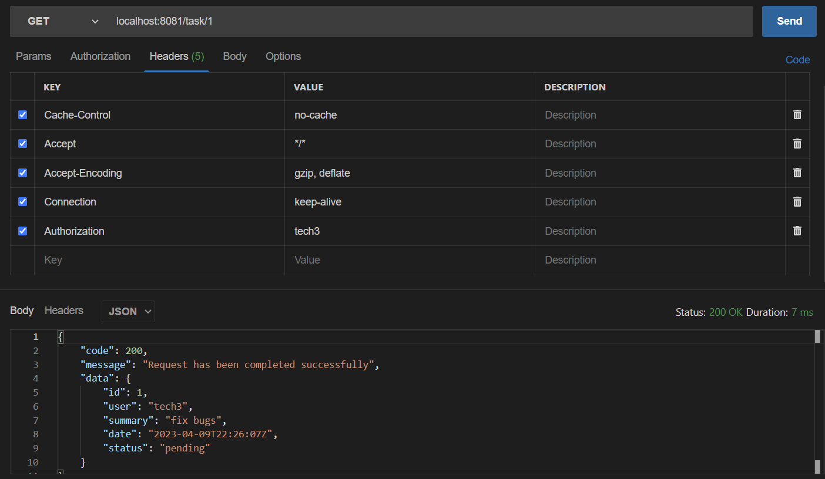Delete the Accept-Encoding header entry
The width and height of the screenshot is (825, 479).
797,173
